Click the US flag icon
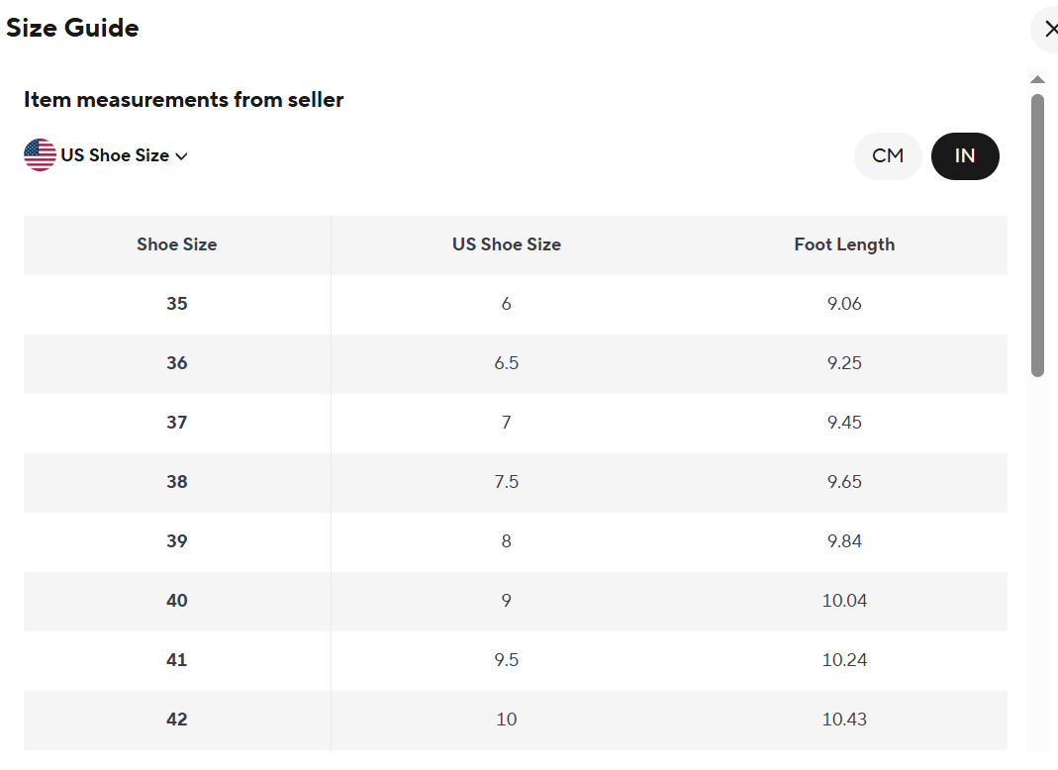Image resolution: width=1058 pixels, height=770 pixels. pos(40,155)
